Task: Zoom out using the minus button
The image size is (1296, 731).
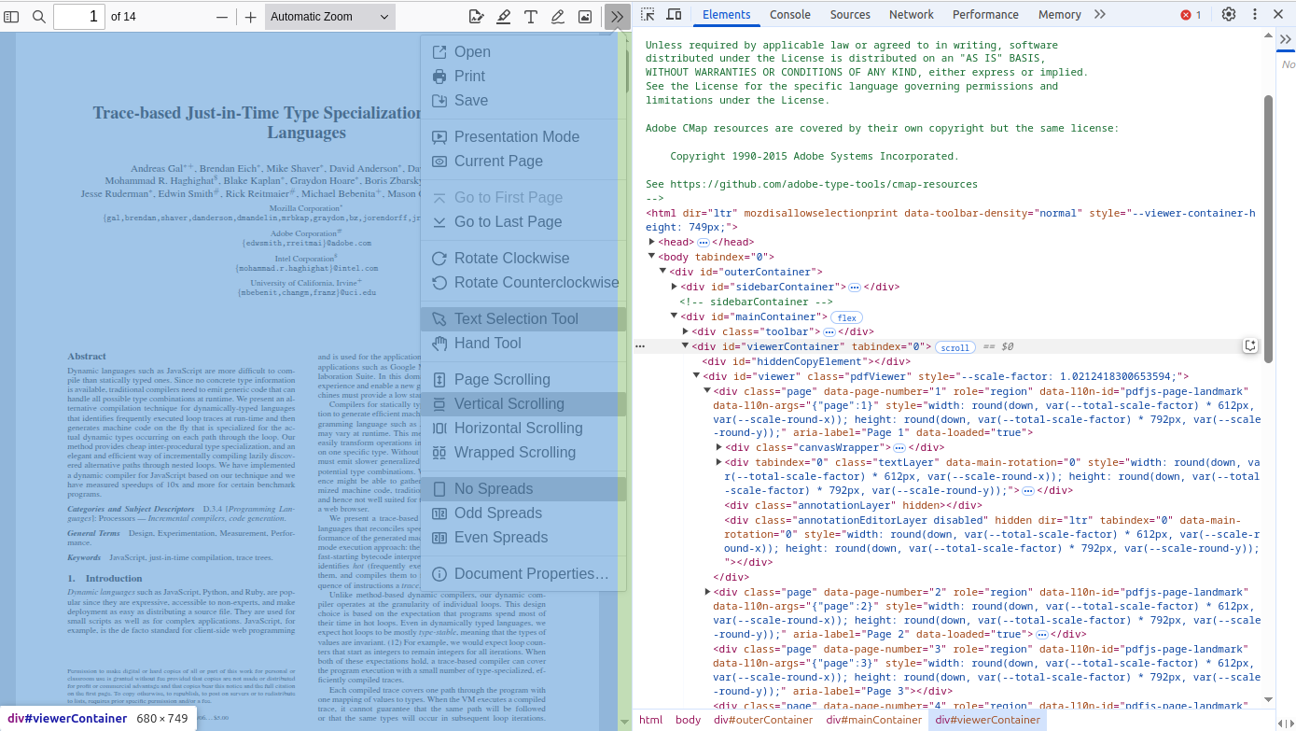Action: (x=222, y=17)
